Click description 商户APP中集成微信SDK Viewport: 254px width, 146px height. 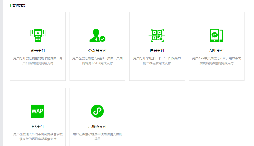[217, 61]
